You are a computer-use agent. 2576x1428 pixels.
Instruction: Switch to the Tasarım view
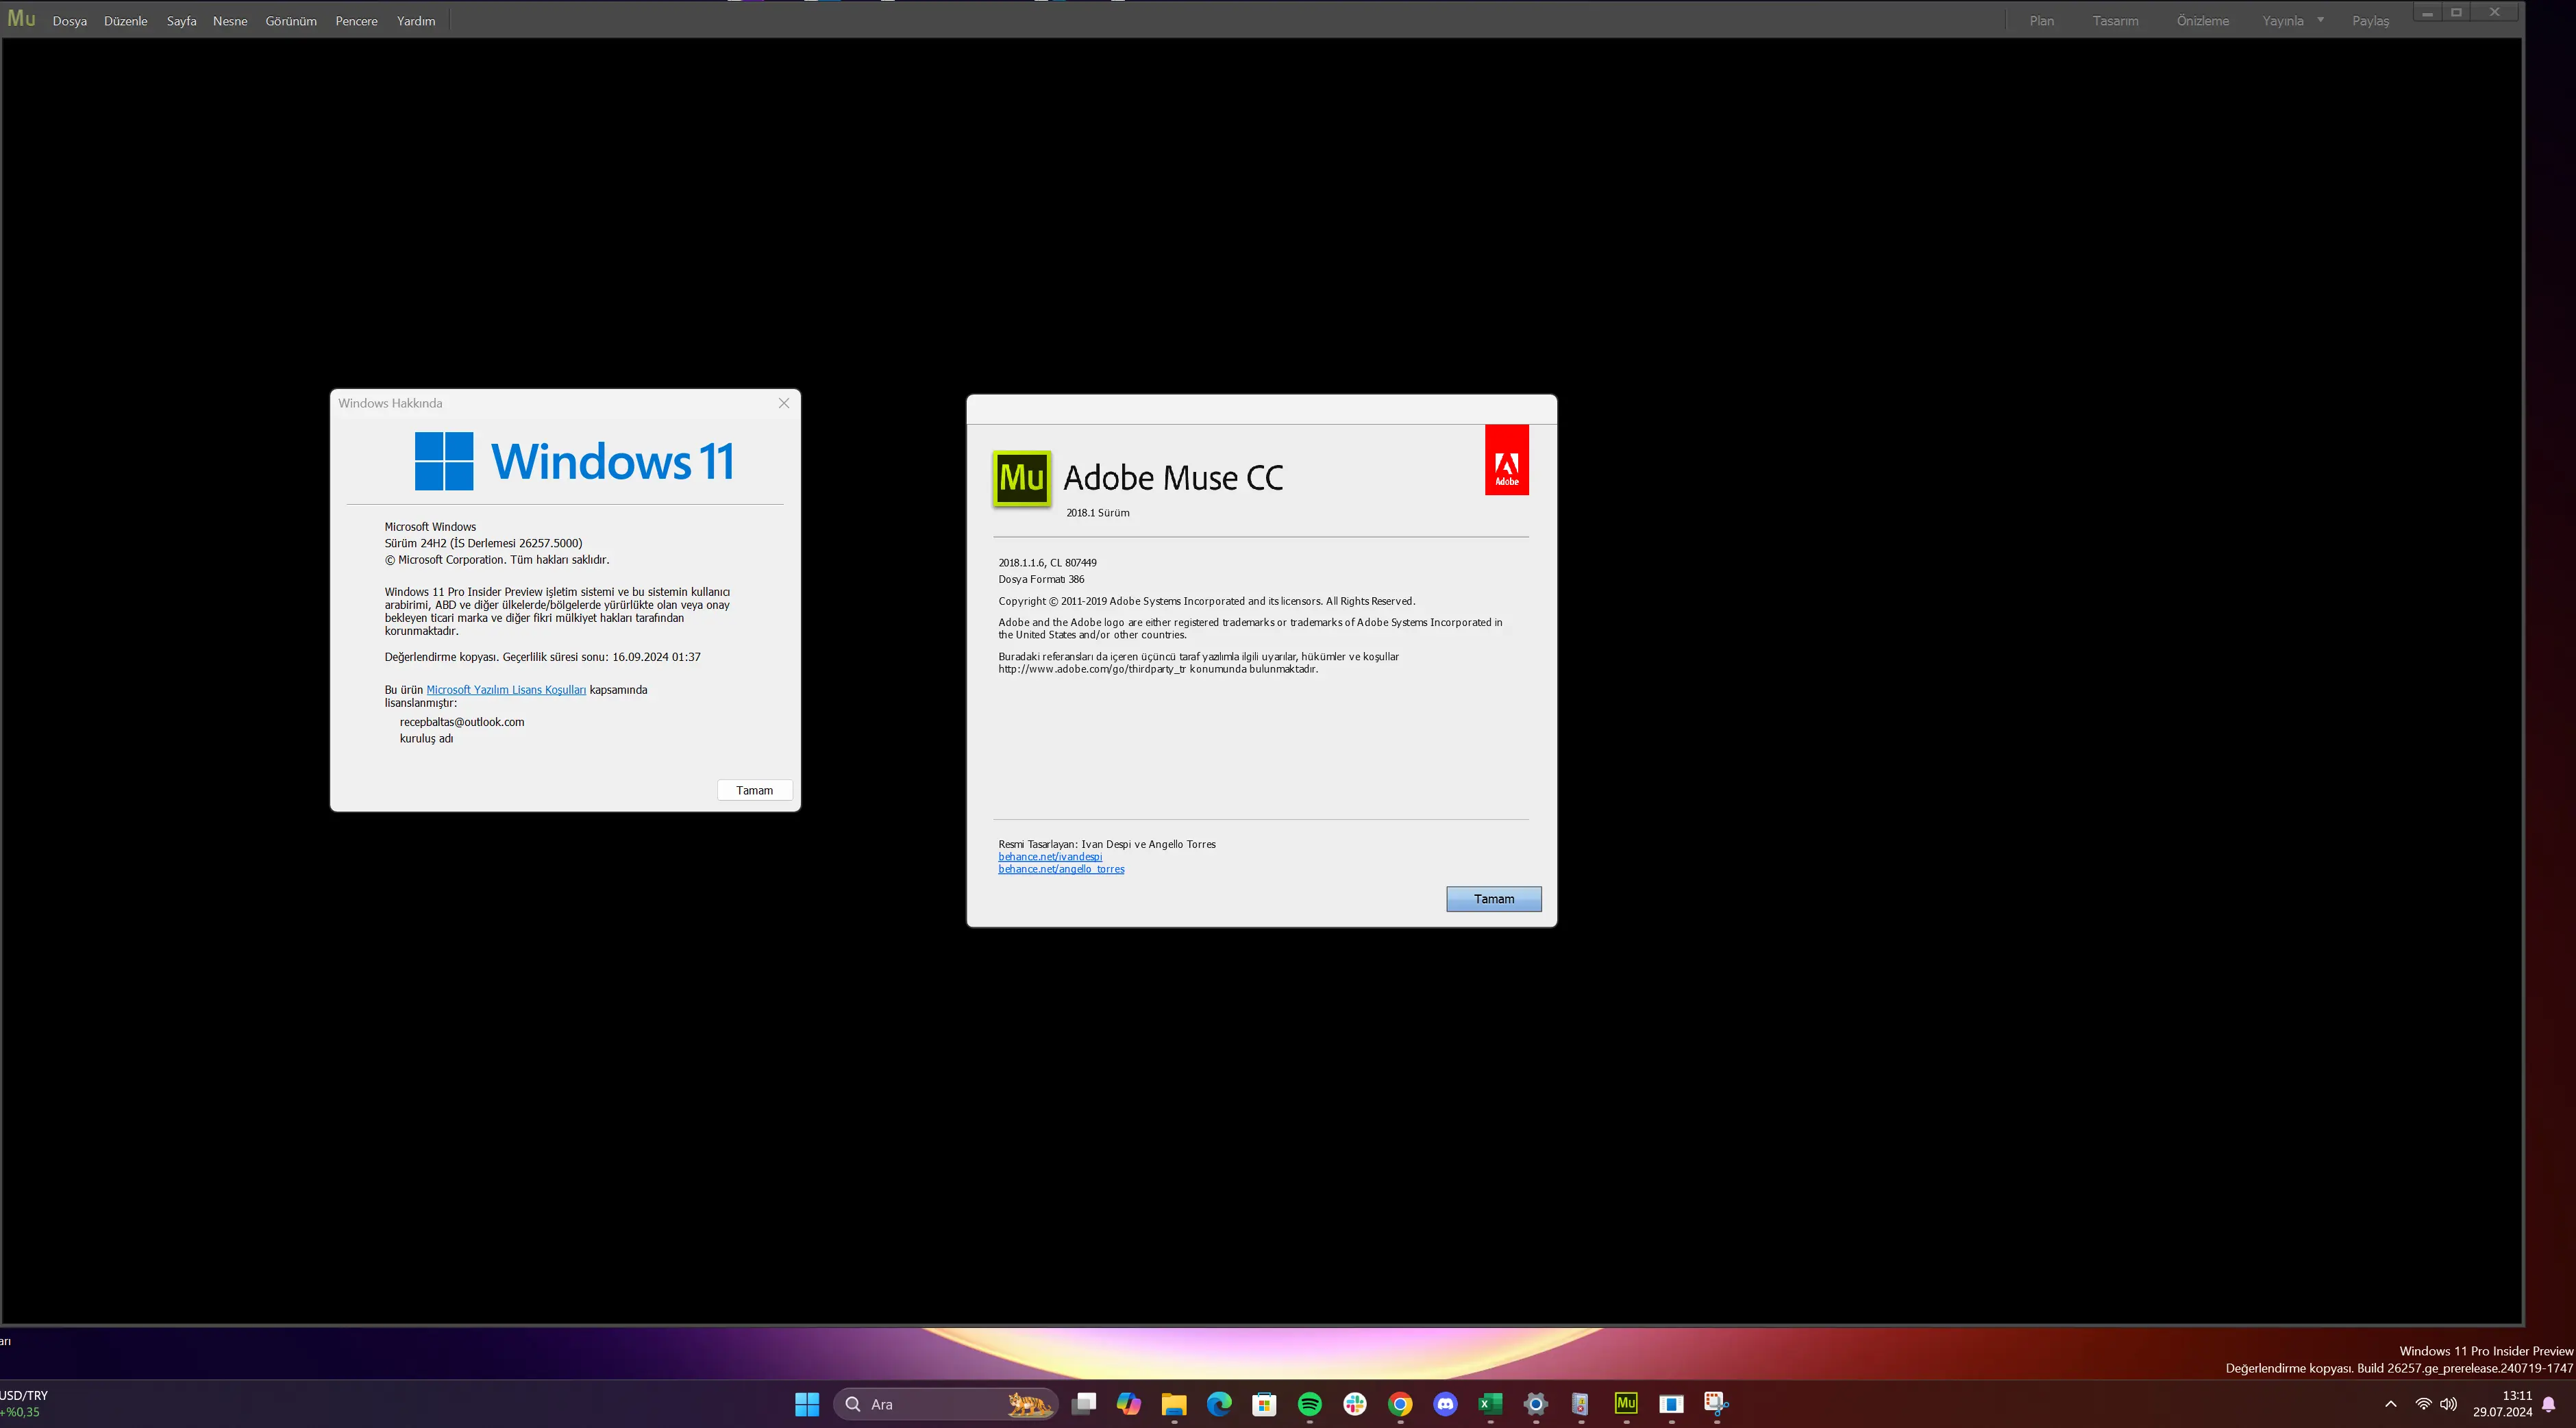click(2116, 21)
